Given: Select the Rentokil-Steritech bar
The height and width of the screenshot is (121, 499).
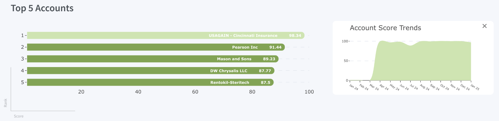Looking at the screenshot, I should (x=150, y=82).
